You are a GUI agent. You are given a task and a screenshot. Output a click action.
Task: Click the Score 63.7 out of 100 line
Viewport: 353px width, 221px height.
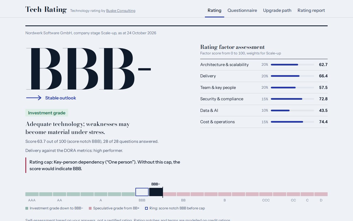[x=92, y=141]
